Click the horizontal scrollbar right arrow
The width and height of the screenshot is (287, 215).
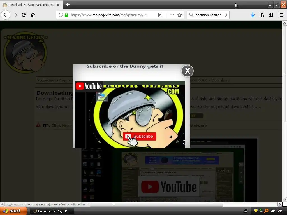[x=279, y=204]
